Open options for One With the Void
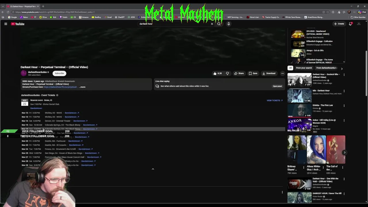This screenshot has height=207, width=368. [344, 179]
